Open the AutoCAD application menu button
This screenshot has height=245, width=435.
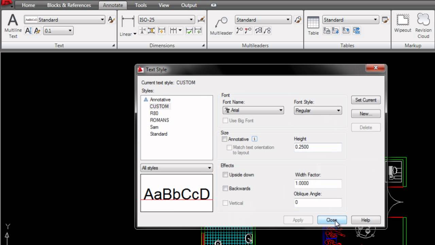pyautogui.click(x=6, y=4)
